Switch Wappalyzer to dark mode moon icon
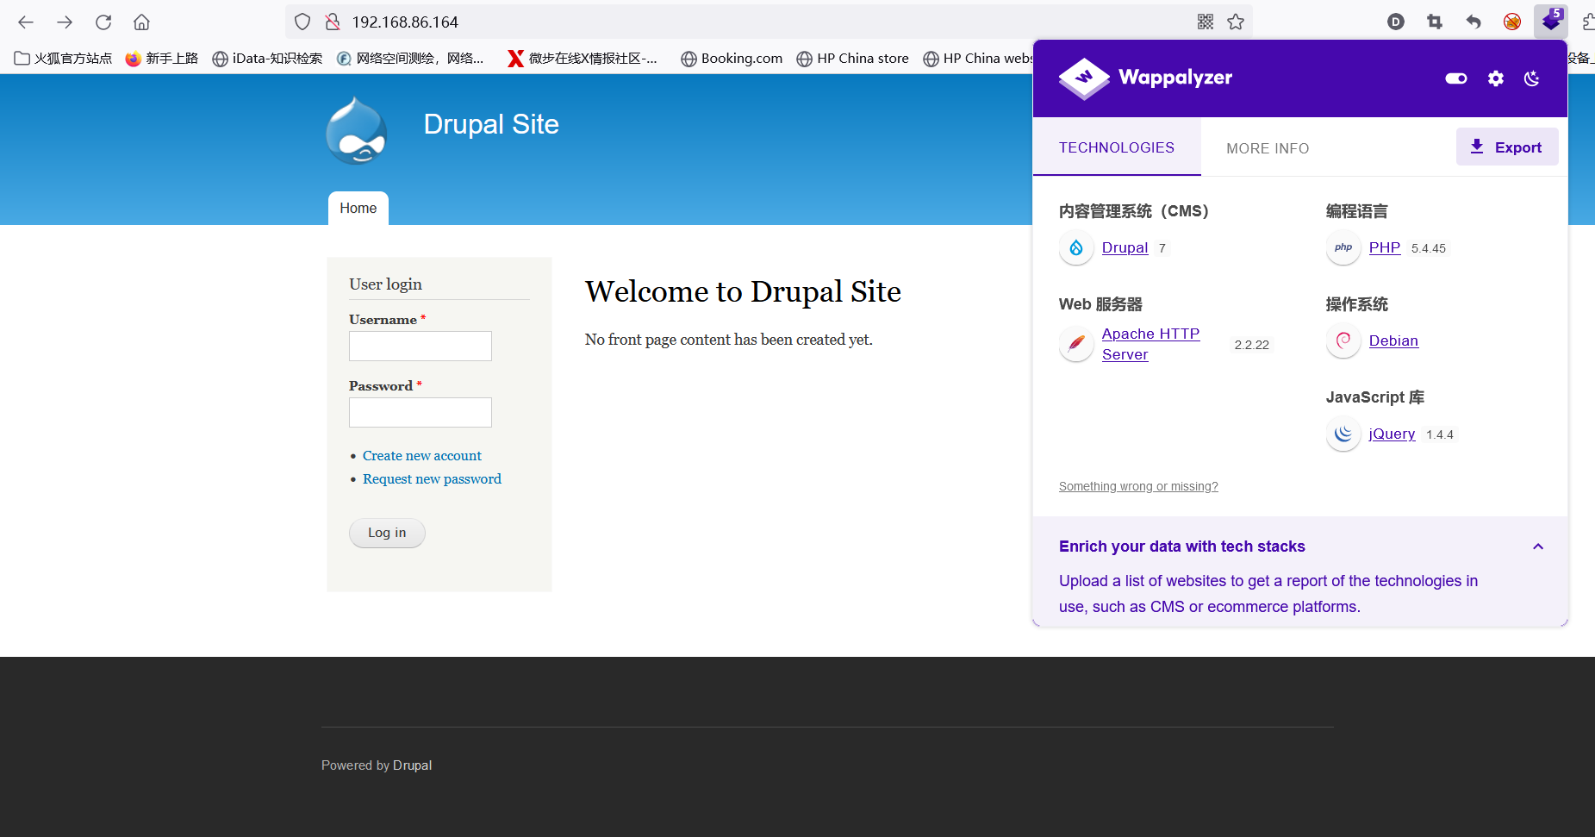 point(1532,78)
